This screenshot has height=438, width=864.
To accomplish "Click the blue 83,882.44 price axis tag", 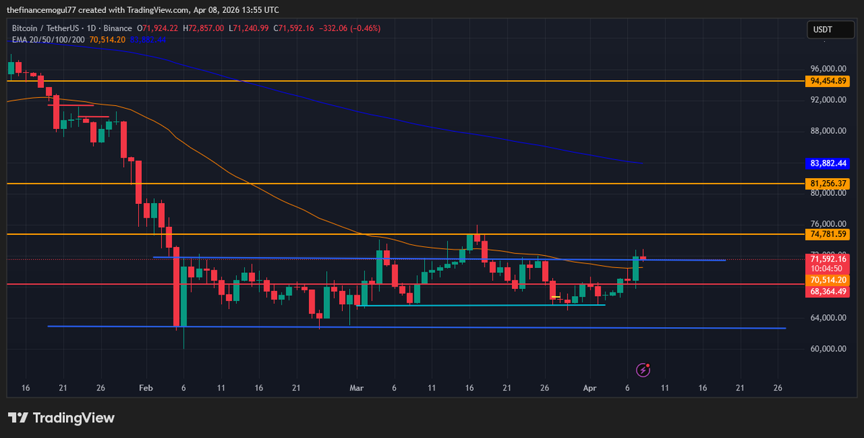I will 828,163.
